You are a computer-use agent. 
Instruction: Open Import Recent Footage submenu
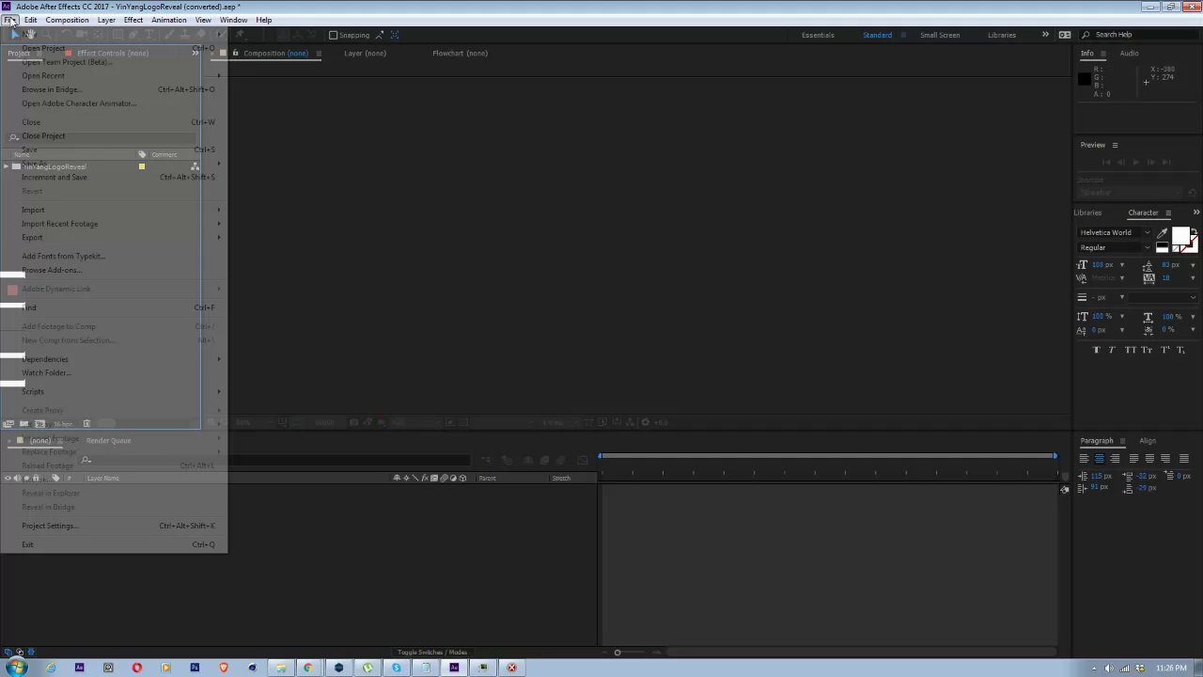click(x=113, y=224)
